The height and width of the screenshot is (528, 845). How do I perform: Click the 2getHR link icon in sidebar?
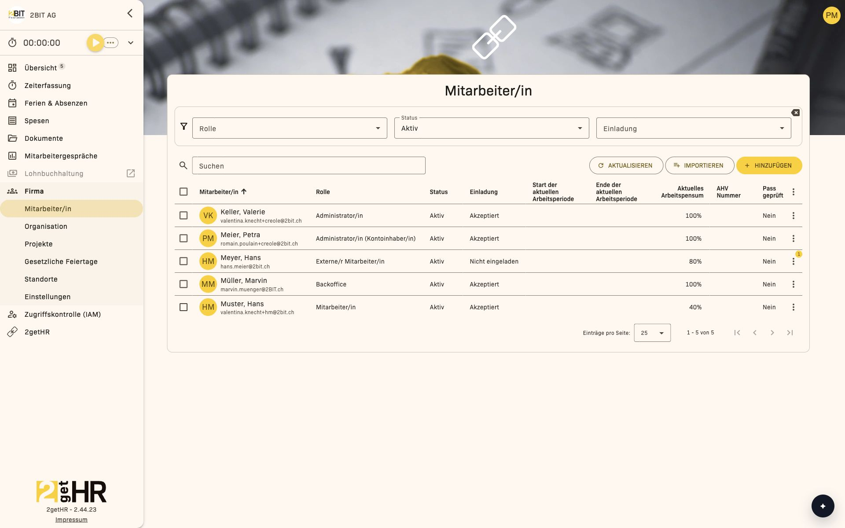[12, 332]
